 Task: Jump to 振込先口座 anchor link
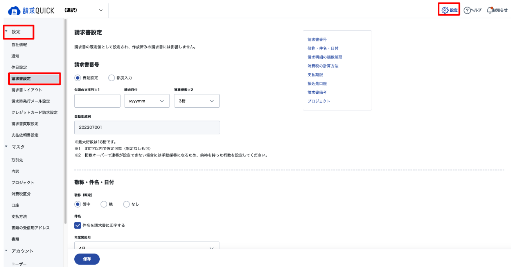pos(317,83)
